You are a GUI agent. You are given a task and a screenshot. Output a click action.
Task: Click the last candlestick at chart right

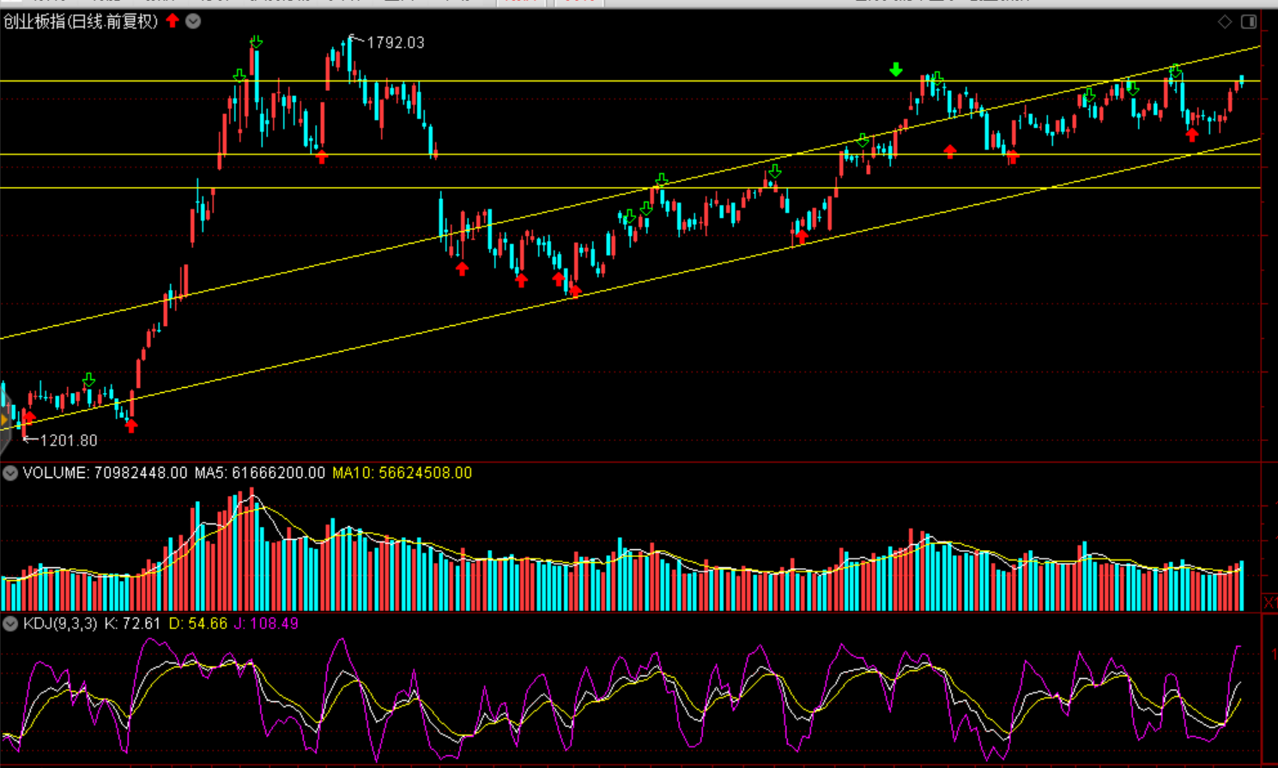point(1241,81)
